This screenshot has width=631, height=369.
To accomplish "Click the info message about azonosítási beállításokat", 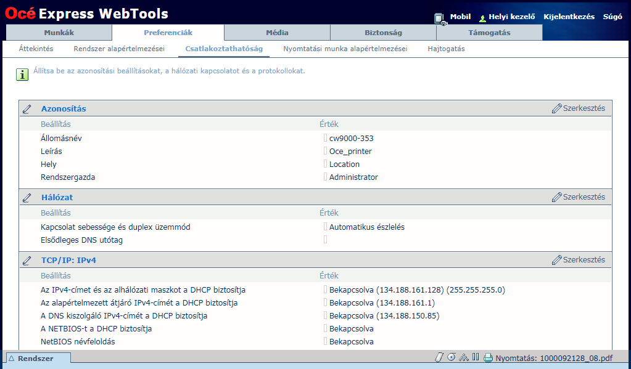I will [x=169, y=71].
